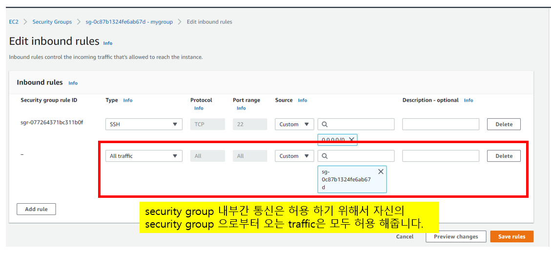551x254 pixels.
Task: Open the EC2 breadcrumb link
Action: tap(14, 22)
